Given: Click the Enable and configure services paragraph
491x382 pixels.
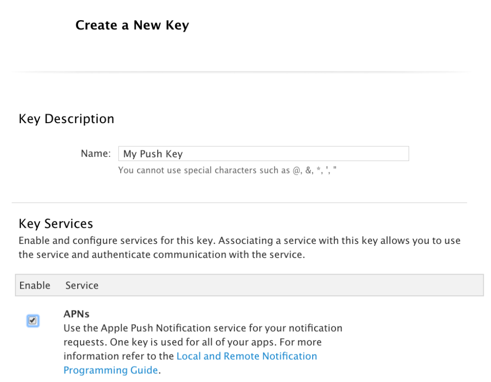Looking at the screenshot, I should pos(239,241).
